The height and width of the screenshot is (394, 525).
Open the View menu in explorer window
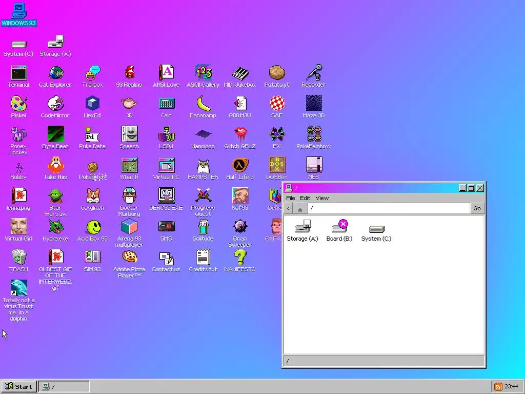(322, 198)
